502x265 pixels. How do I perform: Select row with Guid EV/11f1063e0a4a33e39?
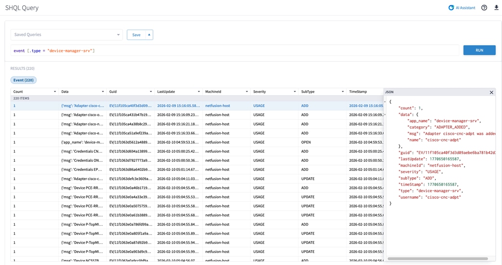197,197
